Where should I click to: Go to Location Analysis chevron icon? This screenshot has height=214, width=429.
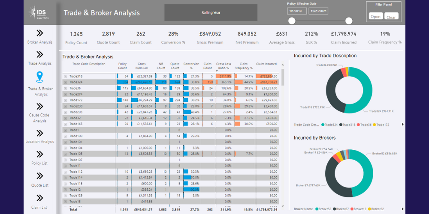pyautogui.click(x=40, y=133)
